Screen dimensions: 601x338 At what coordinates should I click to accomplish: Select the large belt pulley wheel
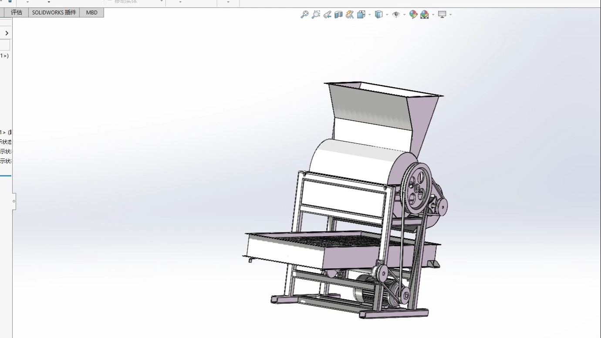tap(417, 189)
